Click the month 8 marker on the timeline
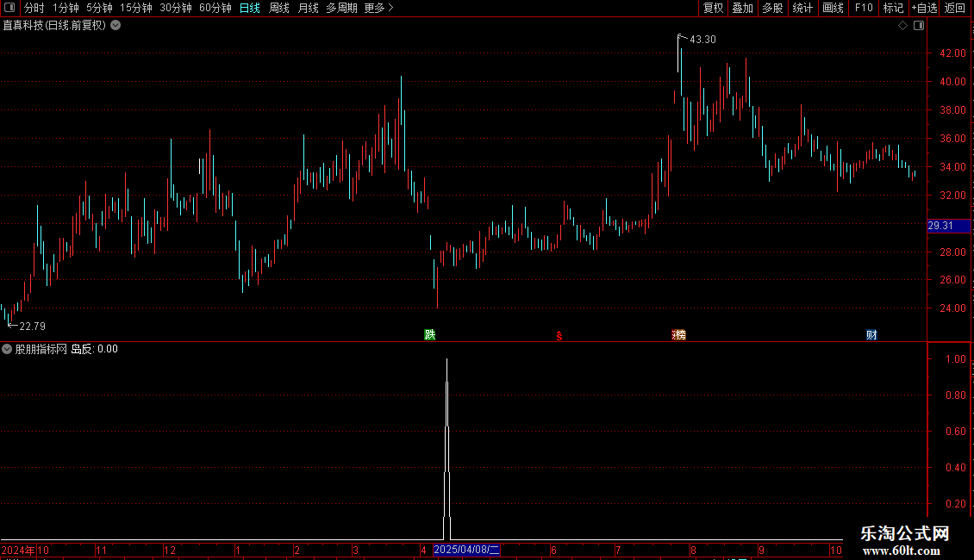The width and height of the screenshot is (974, 560). [x=693, y=550]
